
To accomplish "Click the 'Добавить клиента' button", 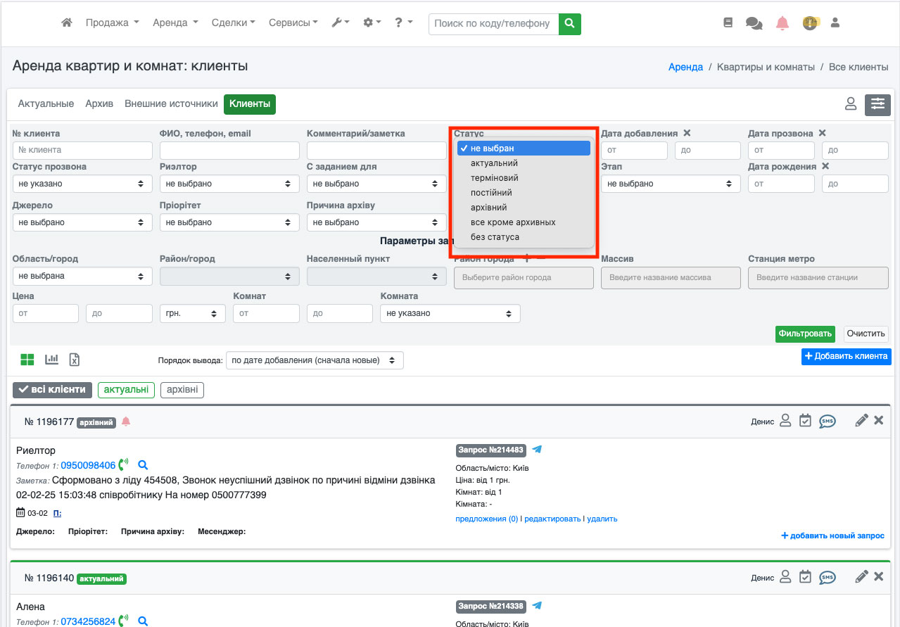I will pos(846,356).
